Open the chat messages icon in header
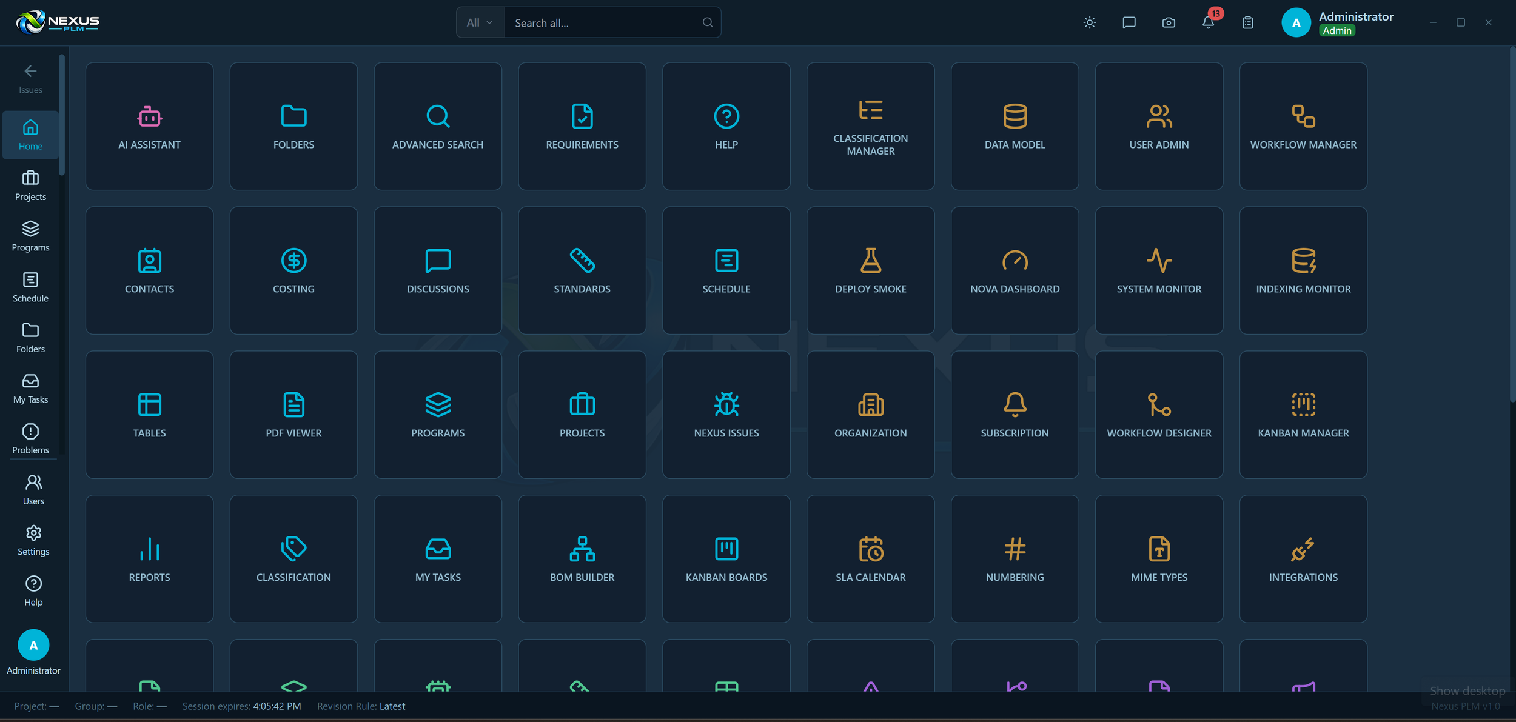1516x722 pixels. 1129,22
